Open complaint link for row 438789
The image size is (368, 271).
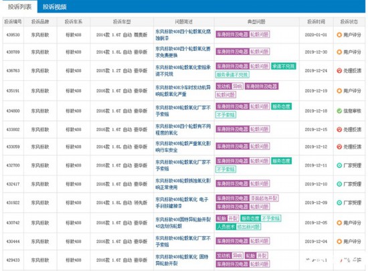point(183,52)
